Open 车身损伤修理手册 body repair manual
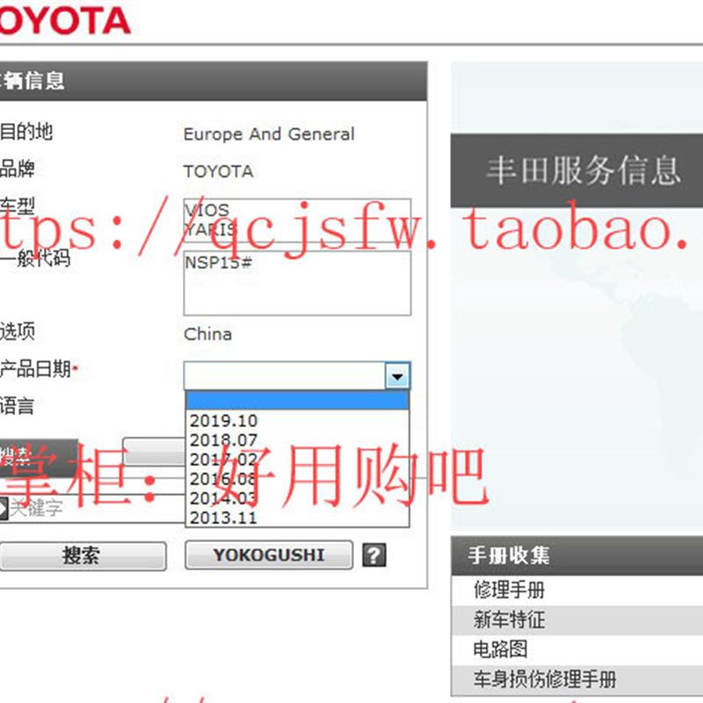 [545, 678]
